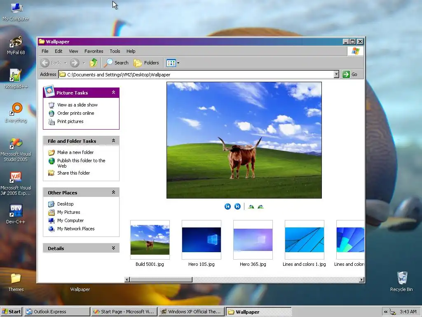Select the Build 5001.jpg thumbnail

tap(150, 240)
